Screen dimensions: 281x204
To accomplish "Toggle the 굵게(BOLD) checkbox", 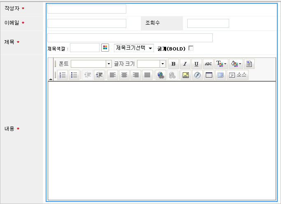I will coord(191,48).
